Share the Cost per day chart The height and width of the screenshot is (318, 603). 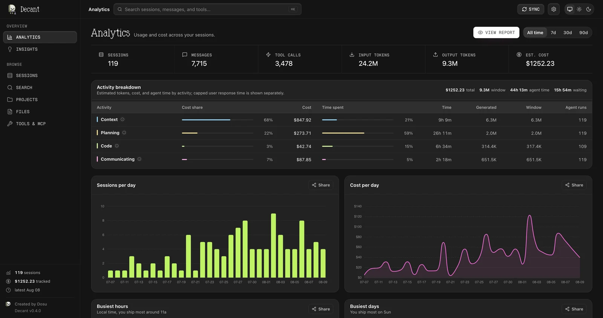pyautogui.click(x=574, y=185)
